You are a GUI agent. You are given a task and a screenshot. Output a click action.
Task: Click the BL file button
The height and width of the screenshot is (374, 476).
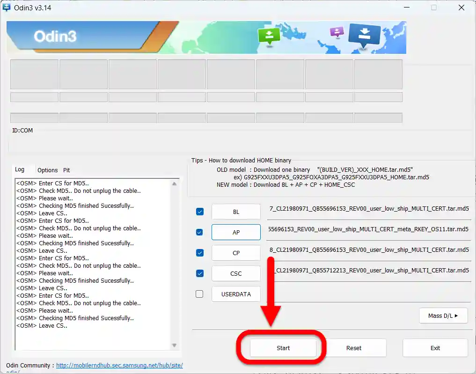tap(236, 212)
